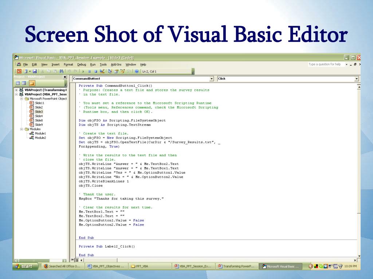Select Slide9 in the project tree

point(36,125)
